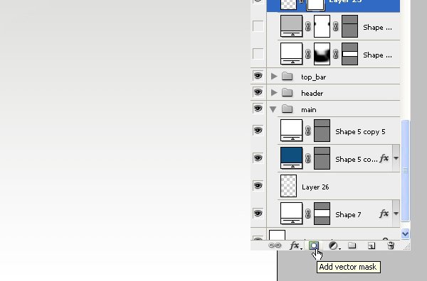Image resolution: width=427 pixels, height=281 pixels.
Task: Expand Shape 7 layer effects arrow
Action: pos(396,214)
